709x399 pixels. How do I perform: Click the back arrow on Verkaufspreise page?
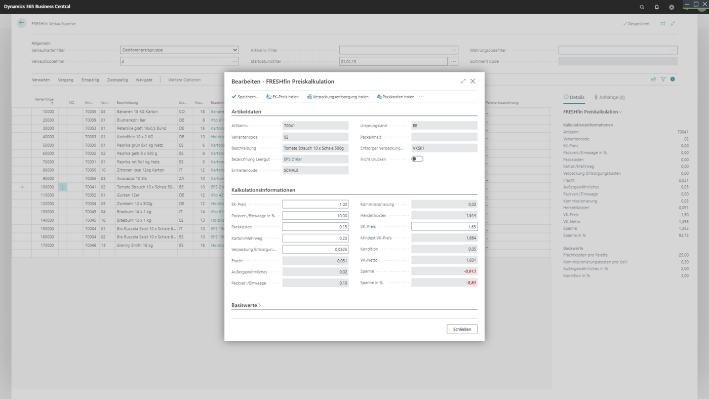point(21,23)
